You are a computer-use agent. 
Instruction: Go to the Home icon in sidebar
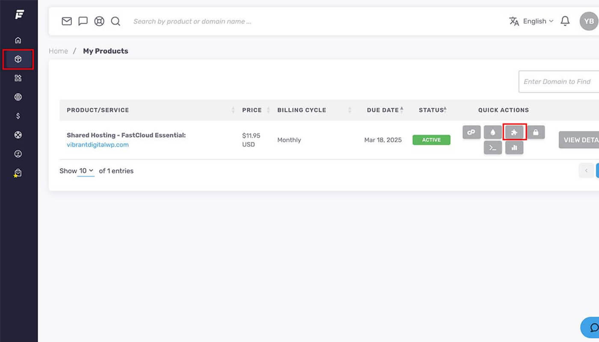[18, 41]
